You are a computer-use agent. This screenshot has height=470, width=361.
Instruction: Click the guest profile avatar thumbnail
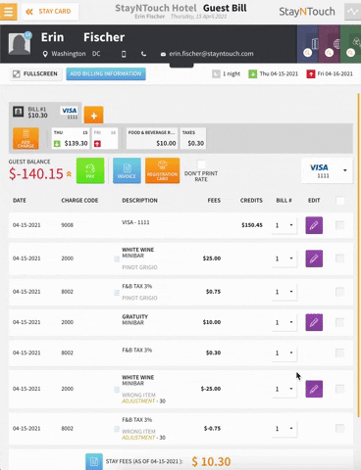click(x=20, y=43)
